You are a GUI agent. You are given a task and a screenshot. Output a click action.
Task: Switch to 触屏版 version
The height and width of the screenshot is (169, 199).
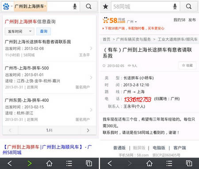click(x=139, y=148)
